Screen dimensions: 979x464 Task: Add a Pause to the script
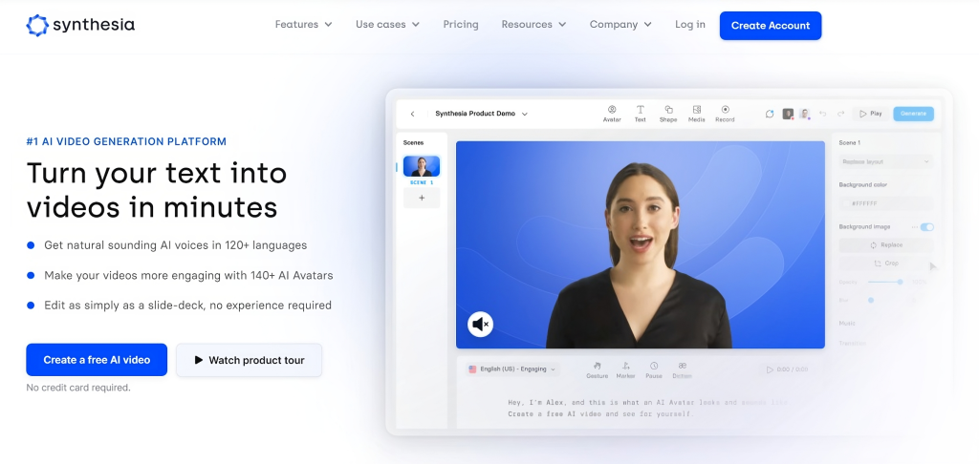tap(654, 368)
